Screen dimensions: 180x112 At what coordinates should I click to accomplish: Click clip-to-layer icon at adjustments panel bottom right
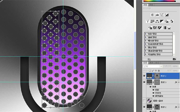pyautogui.click(x=174, y=59)
